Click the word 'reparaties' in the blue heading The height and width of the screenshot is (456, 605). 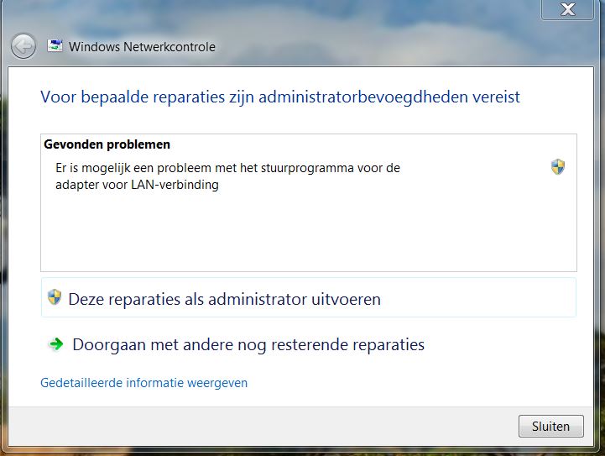(x=189, y=97)
